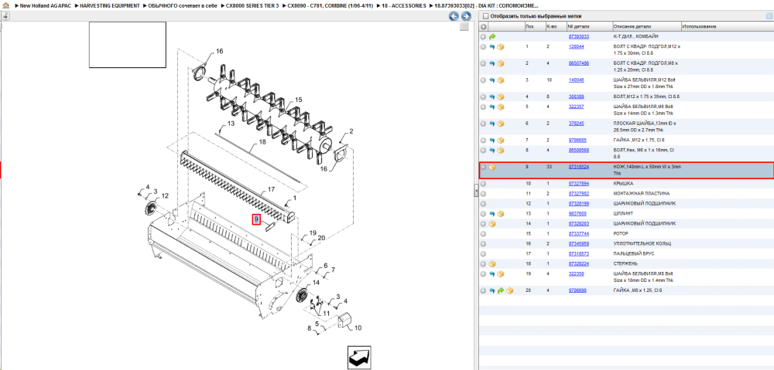774x370 pixels.
Task: Toggle grey circle marker for РОТОР row
Action: (483, 234)
